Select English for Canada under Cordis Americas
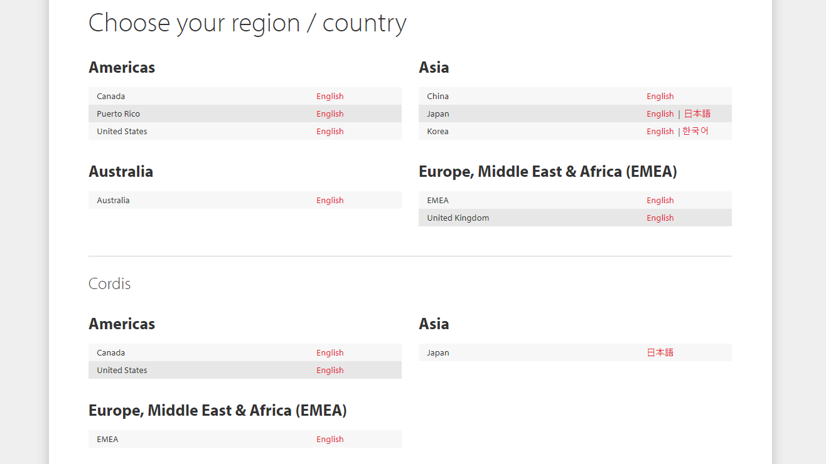Screen dimensions: 826x464 tap(330, 352)
